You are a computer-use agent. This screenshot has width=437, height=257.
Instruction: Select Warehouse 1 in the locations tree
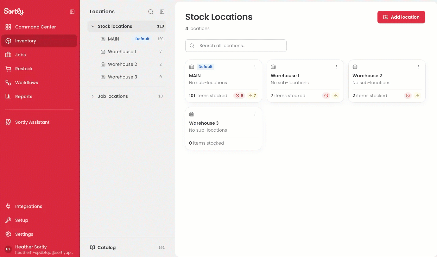pyautogui.click(x=127, y=52)
